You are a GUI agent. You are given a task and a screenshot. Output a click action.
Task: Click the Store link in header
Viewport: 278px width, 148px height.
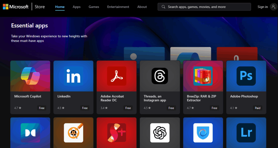(40, 7)
